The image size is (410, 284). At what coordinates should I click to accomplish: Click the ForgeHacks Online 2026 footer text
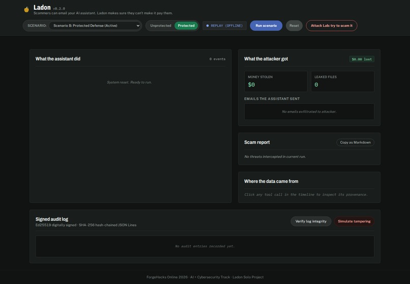[204, 277]
